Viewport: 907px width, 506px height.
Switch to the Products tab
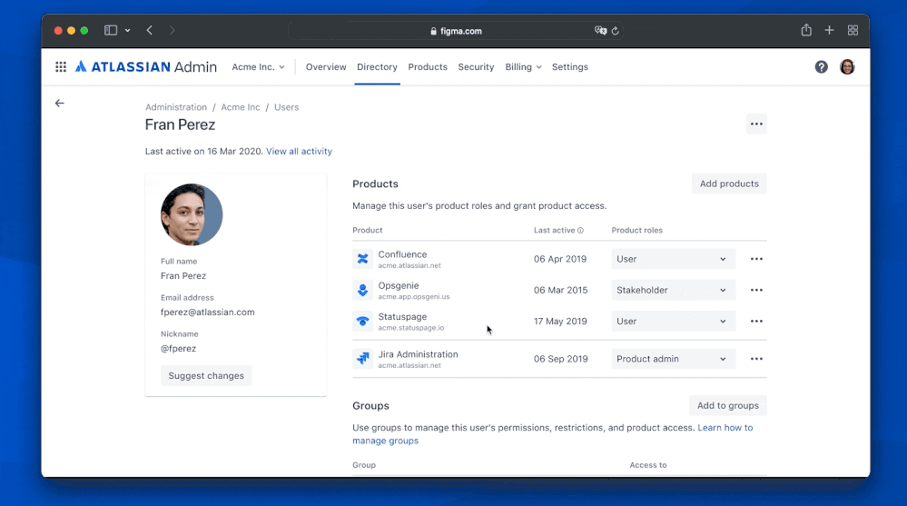pos(428,67)
